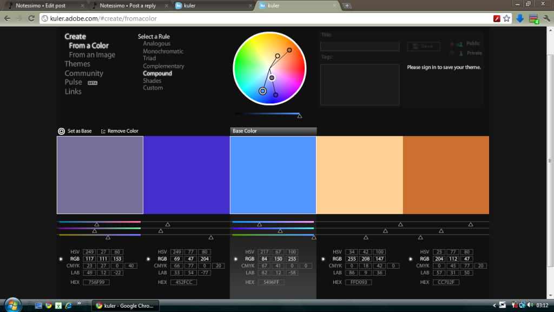The image size is (554, 312).
Task: Click the volume speaker tray icon
Action: 530,304
